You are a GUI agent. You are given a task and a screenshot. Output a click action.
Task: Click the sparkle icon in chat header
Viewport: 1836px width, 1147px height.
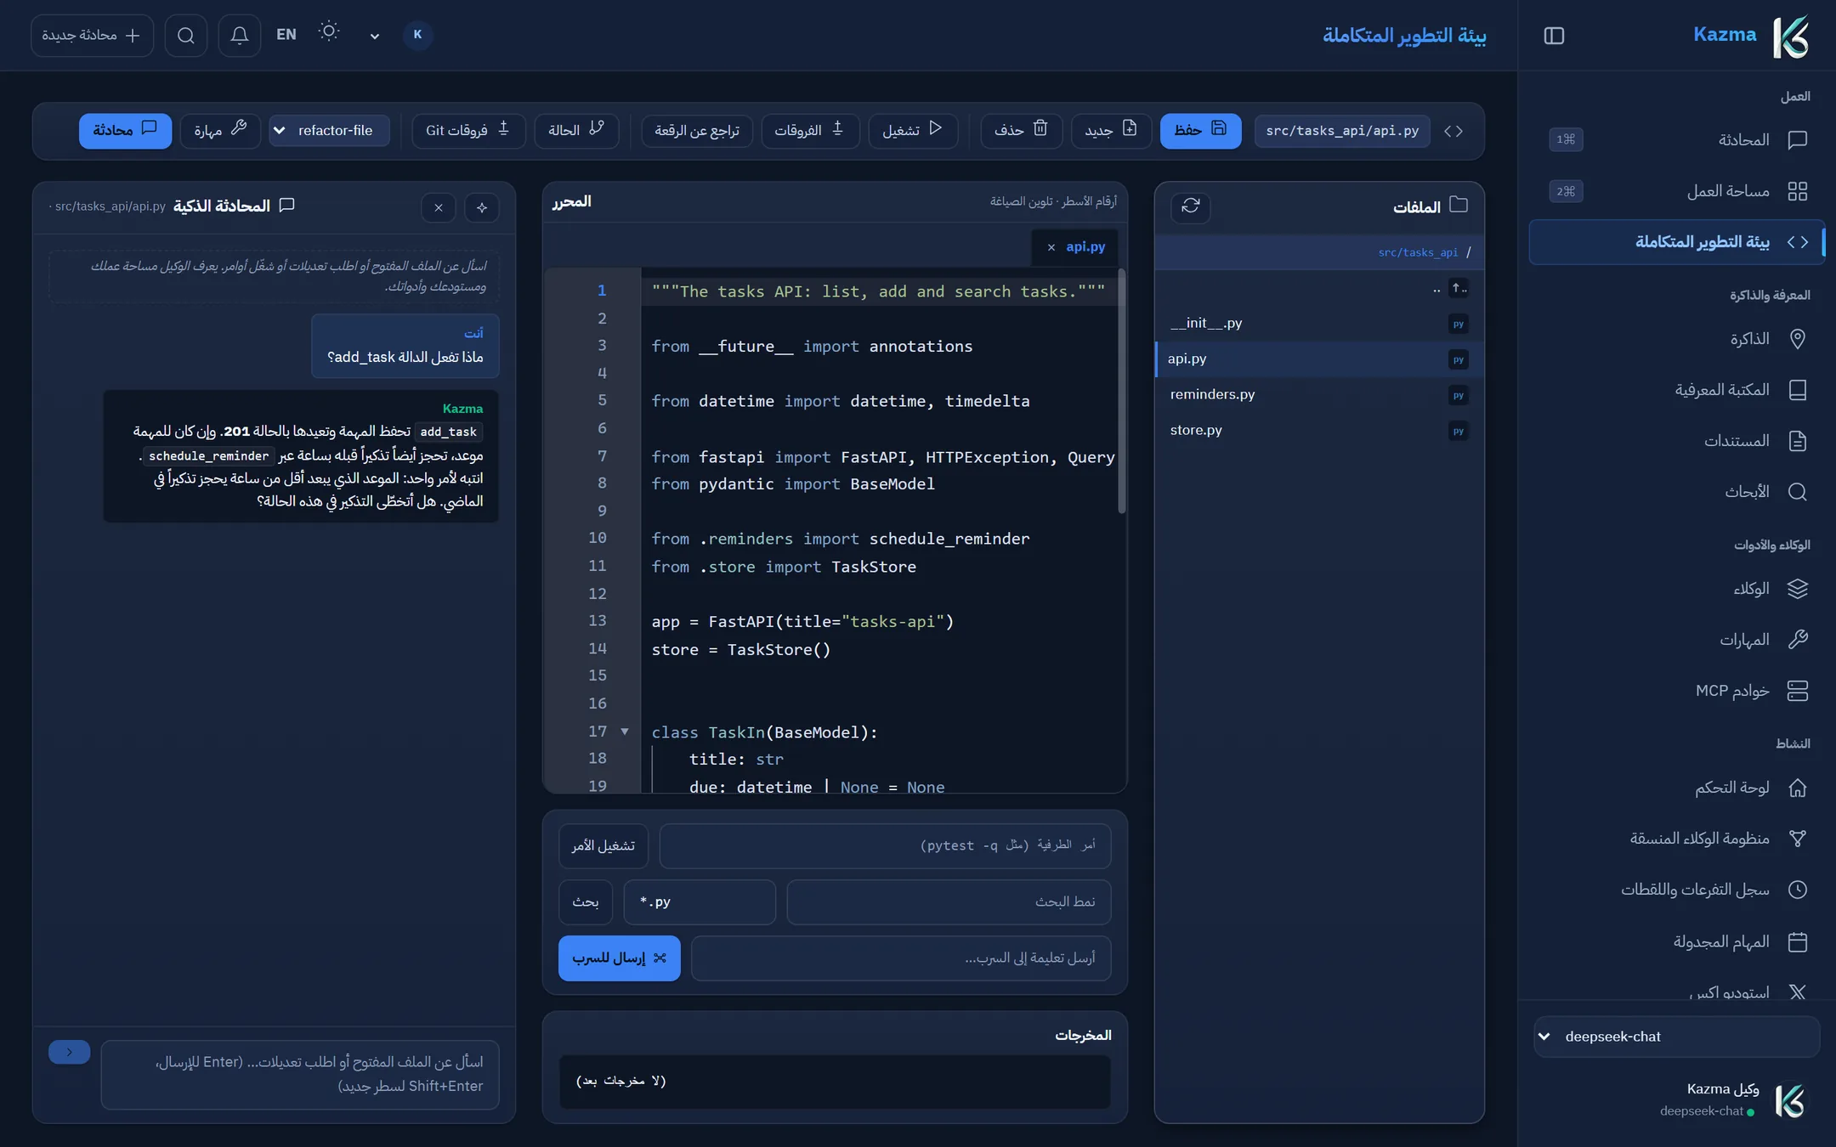coord(481,207)
